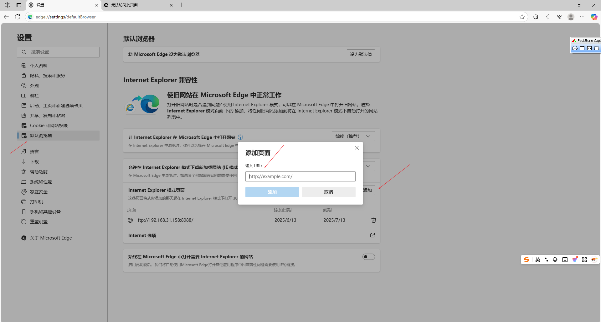Open the Settings and more ellipsis menu

(x=582, y=17)
